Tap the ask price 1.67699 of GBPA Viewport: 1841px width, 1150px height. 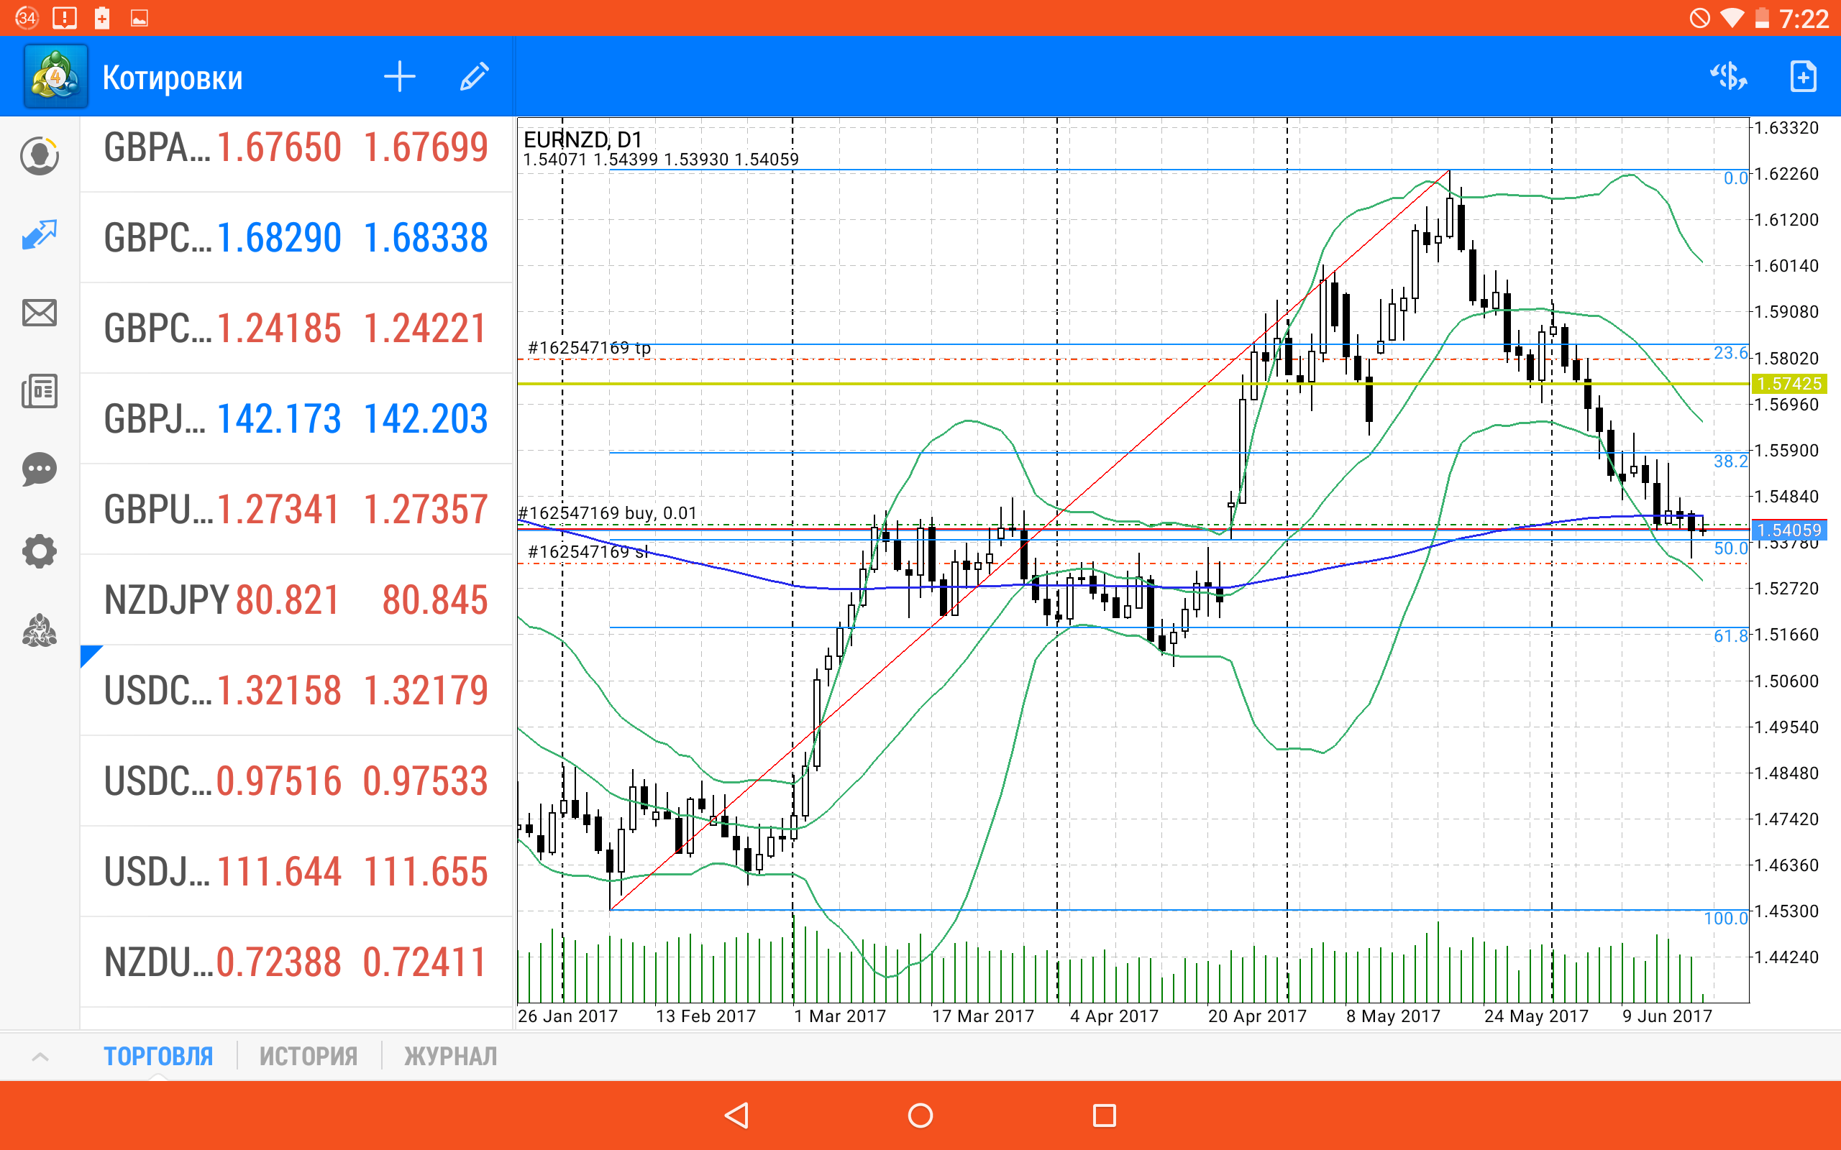(x=426, y=147)
